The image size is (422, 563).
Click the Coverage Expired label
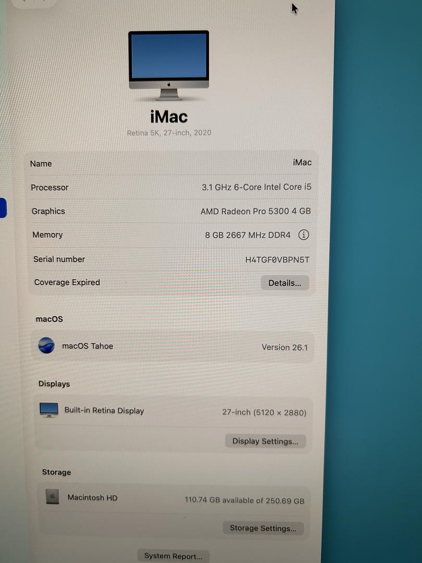coord(67,282)
